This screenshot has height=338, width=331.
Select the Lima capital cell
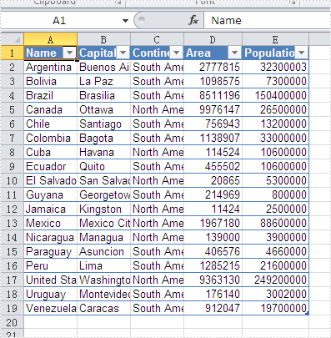pos(103,265)
